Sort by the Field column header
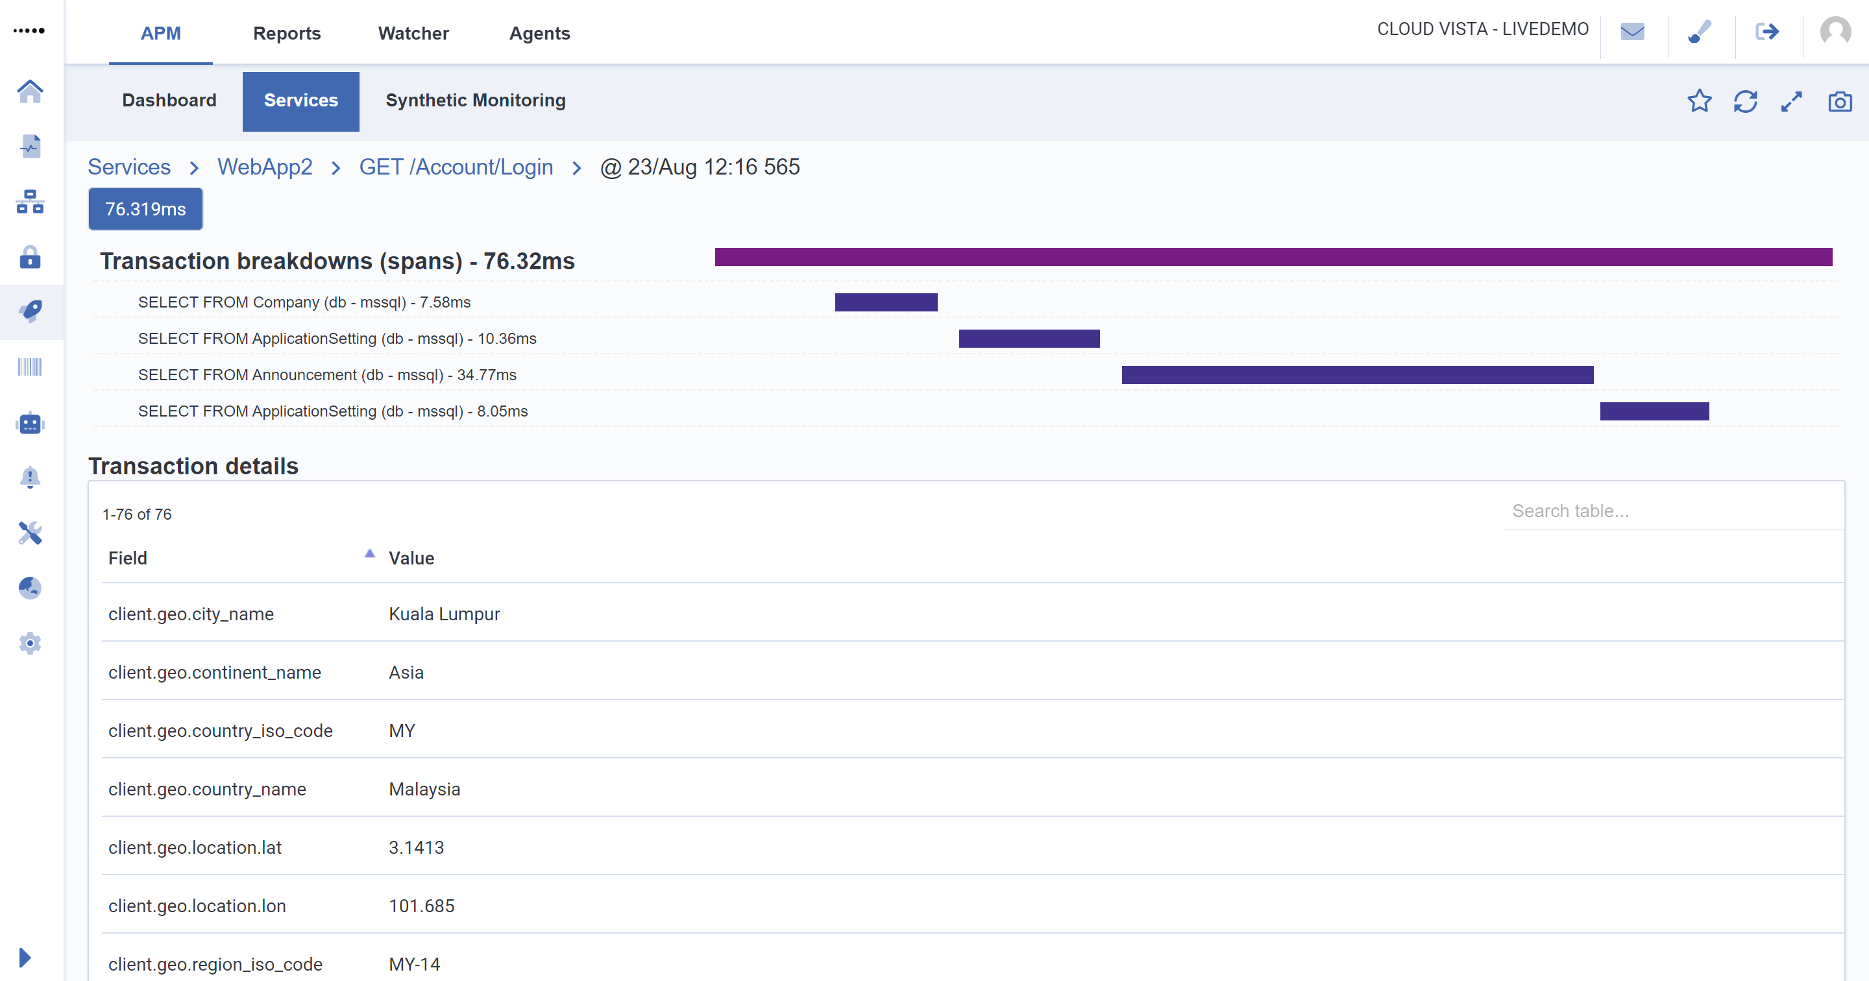This screenshot has width=1869, height=981. coord(128,558)
